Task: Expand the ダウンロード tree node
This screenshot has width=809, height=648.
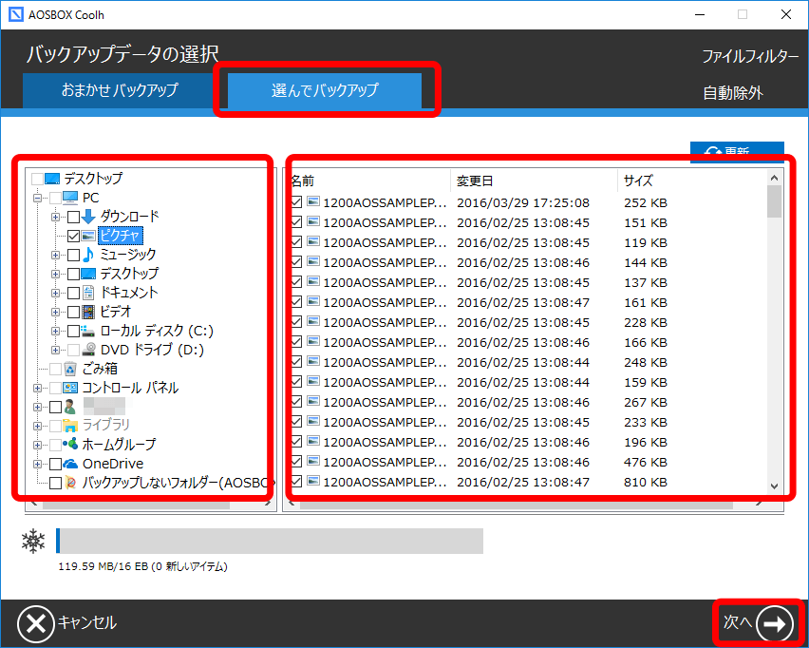Action: pos(56,217)
